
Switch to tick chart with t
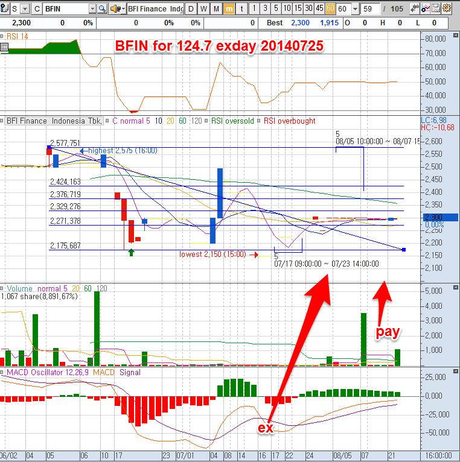[242, 9]
